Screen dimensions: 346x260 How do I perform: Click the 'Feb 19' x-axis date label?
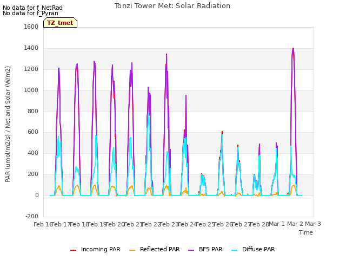(97, 224)
